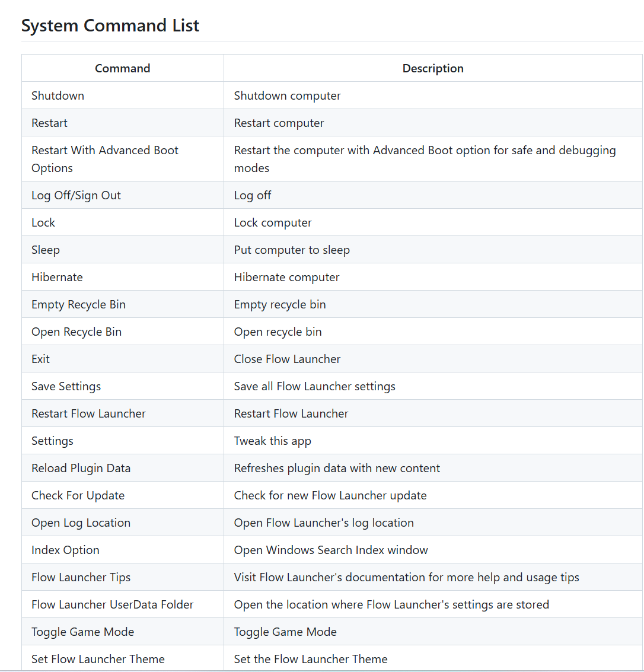Image resolution: width=644 pixels, height=672 pixels.
Task: Click the Sleep command cell
Action: 123,250
